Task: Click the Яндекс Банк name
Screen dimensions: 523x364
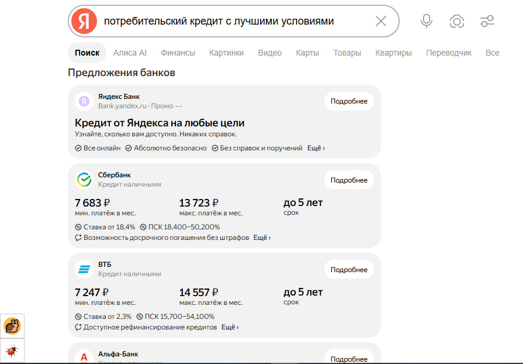Action: pyautogui.click(x=119, y=97)
